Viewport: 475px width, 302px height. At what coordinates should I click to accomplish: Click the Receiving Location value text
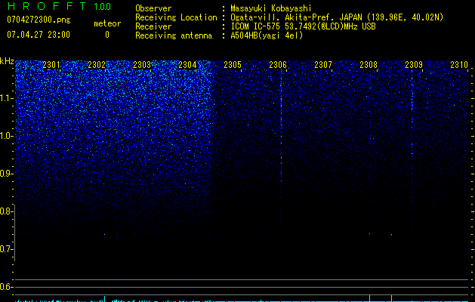pos(337,17)
